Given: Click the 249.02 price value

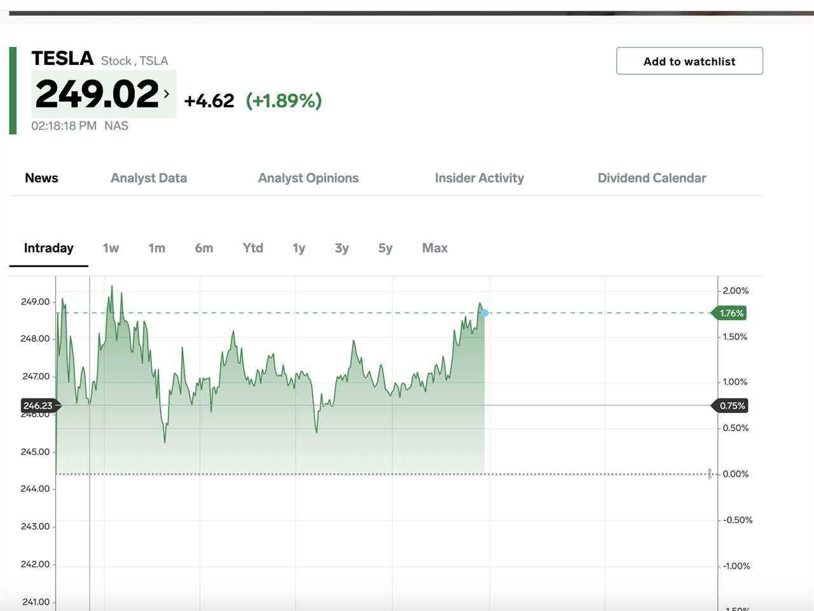Looking at the screenshot, I should point(97,94).
